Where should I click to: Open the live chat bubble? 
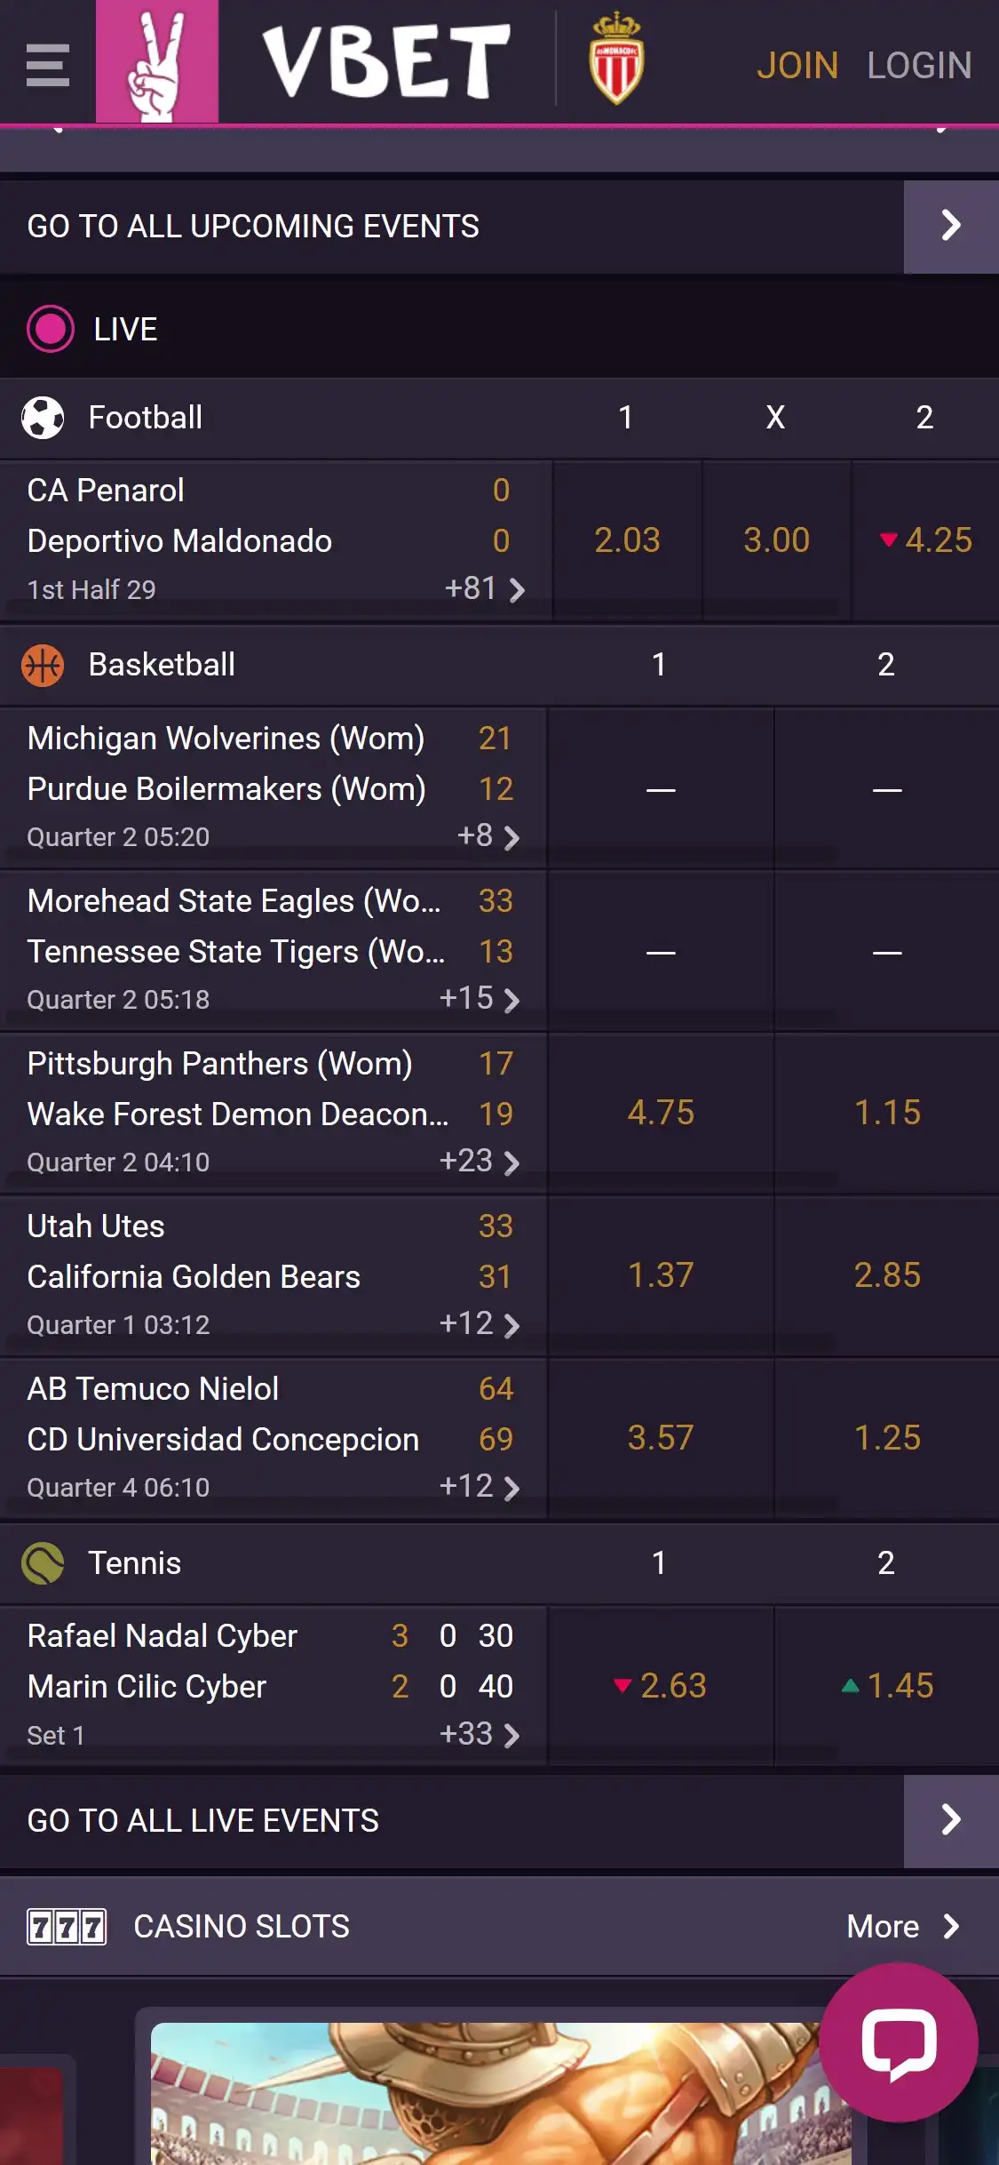pos(898,2041)
